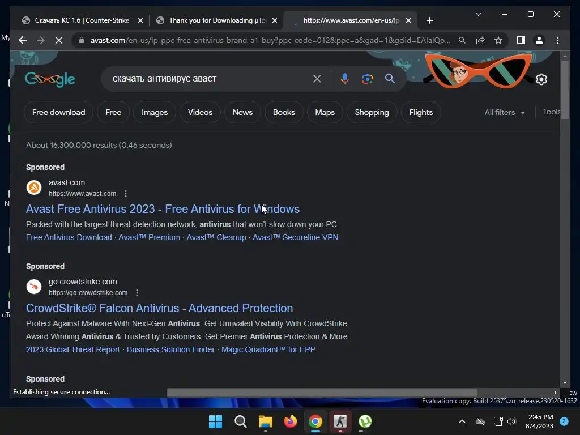Switch to Videos results

[200, 113]
